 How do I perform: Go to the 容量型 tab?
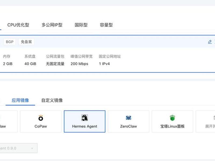[x=106, y=25]
